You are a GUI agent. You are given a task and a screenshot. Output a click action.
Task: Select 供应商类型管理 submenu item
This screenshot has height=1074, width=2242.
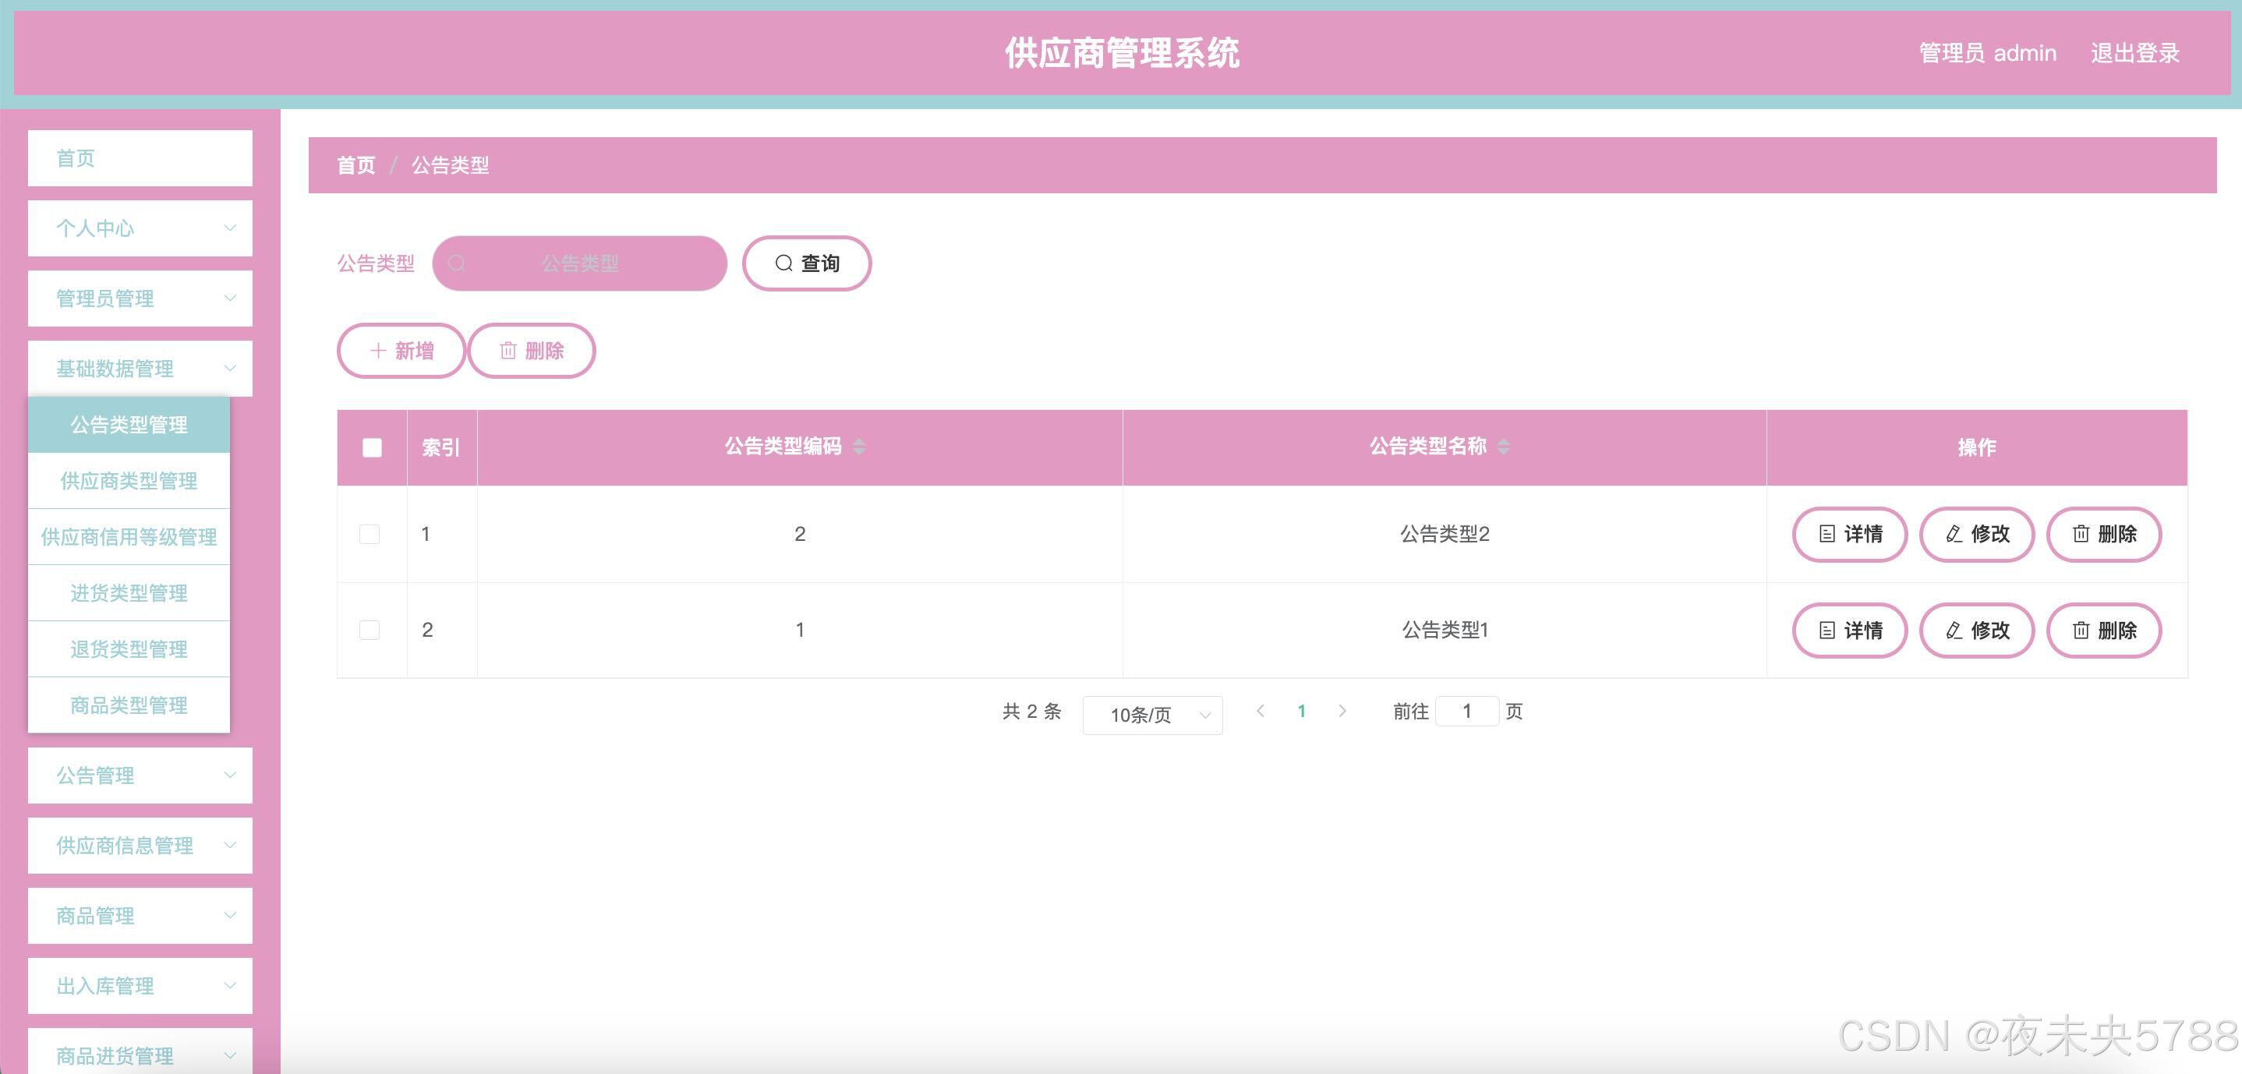click(129, 480)
